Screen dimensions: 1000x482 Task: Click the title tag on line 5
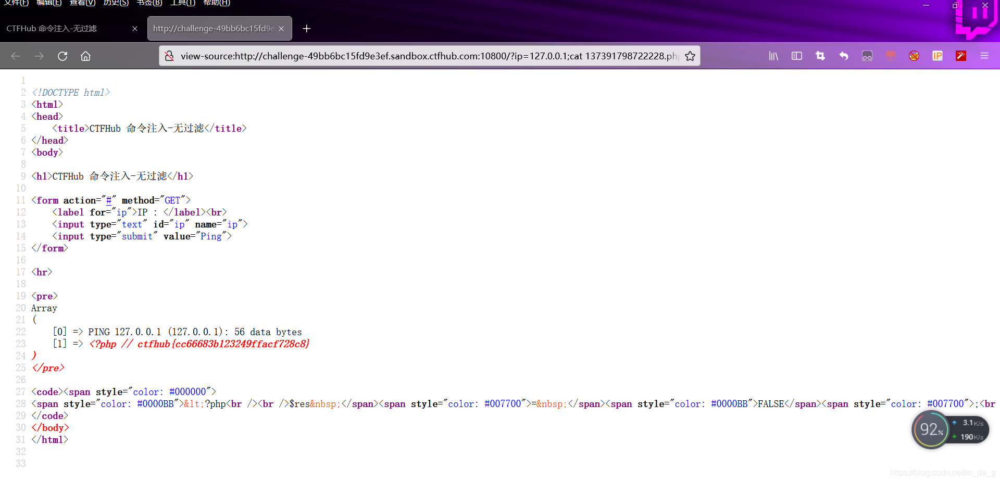point(149,129)
